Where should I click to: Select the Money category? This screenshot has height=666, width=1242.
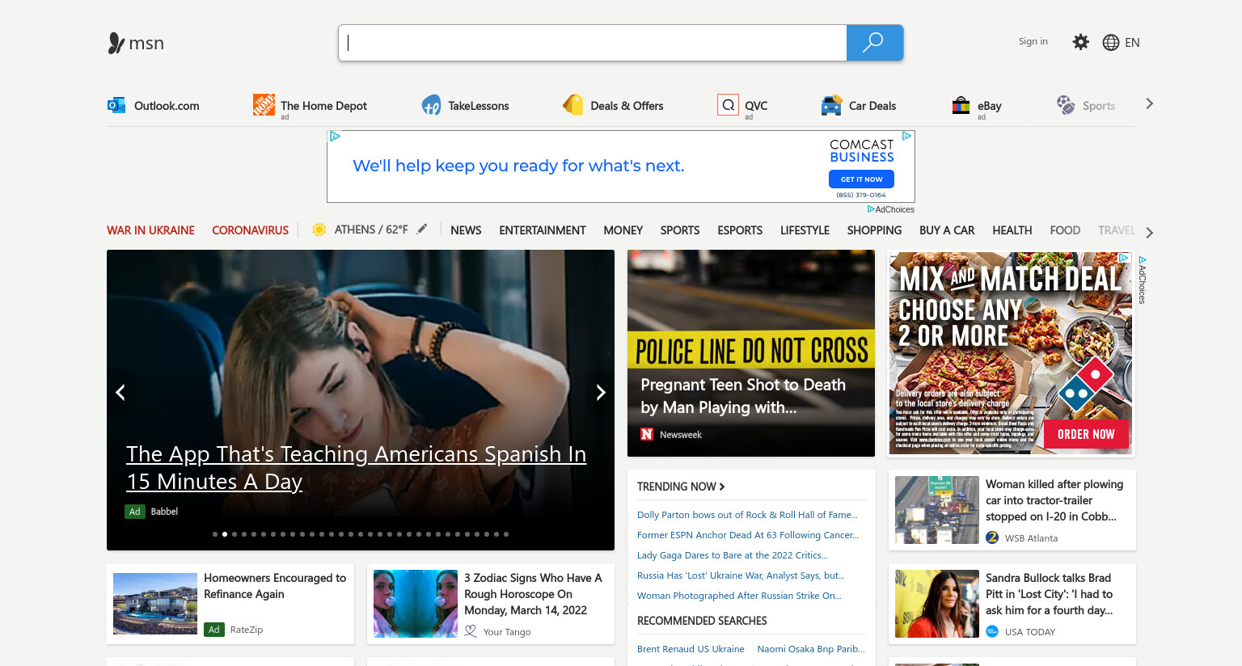[x=623, y=230]
